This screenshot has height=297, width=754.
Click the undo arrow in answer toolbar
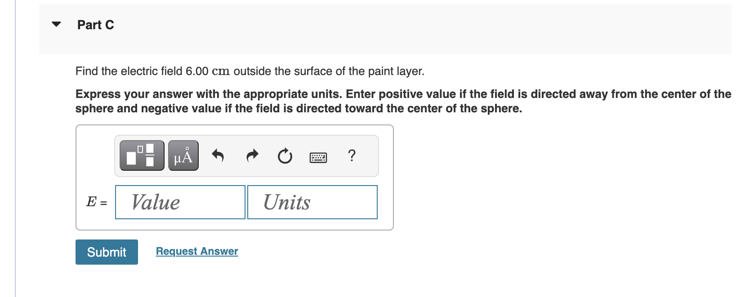coord(218,156)
